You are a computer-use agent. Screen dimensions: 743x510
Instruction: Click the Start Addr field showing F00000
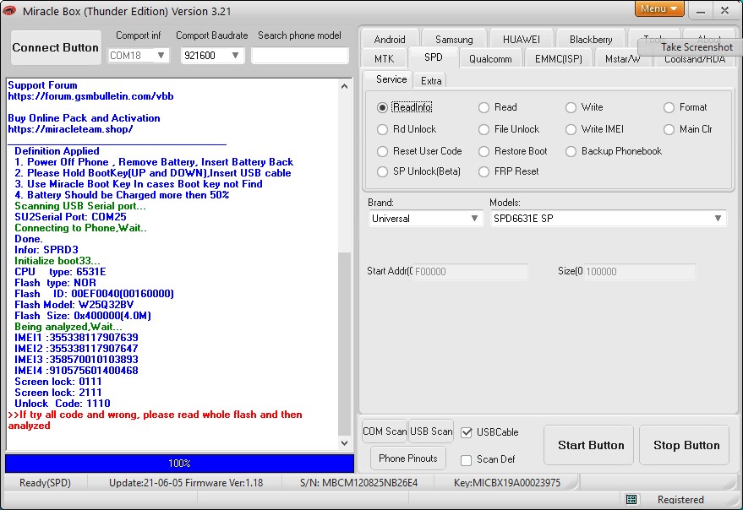click(x=470, y=271)
